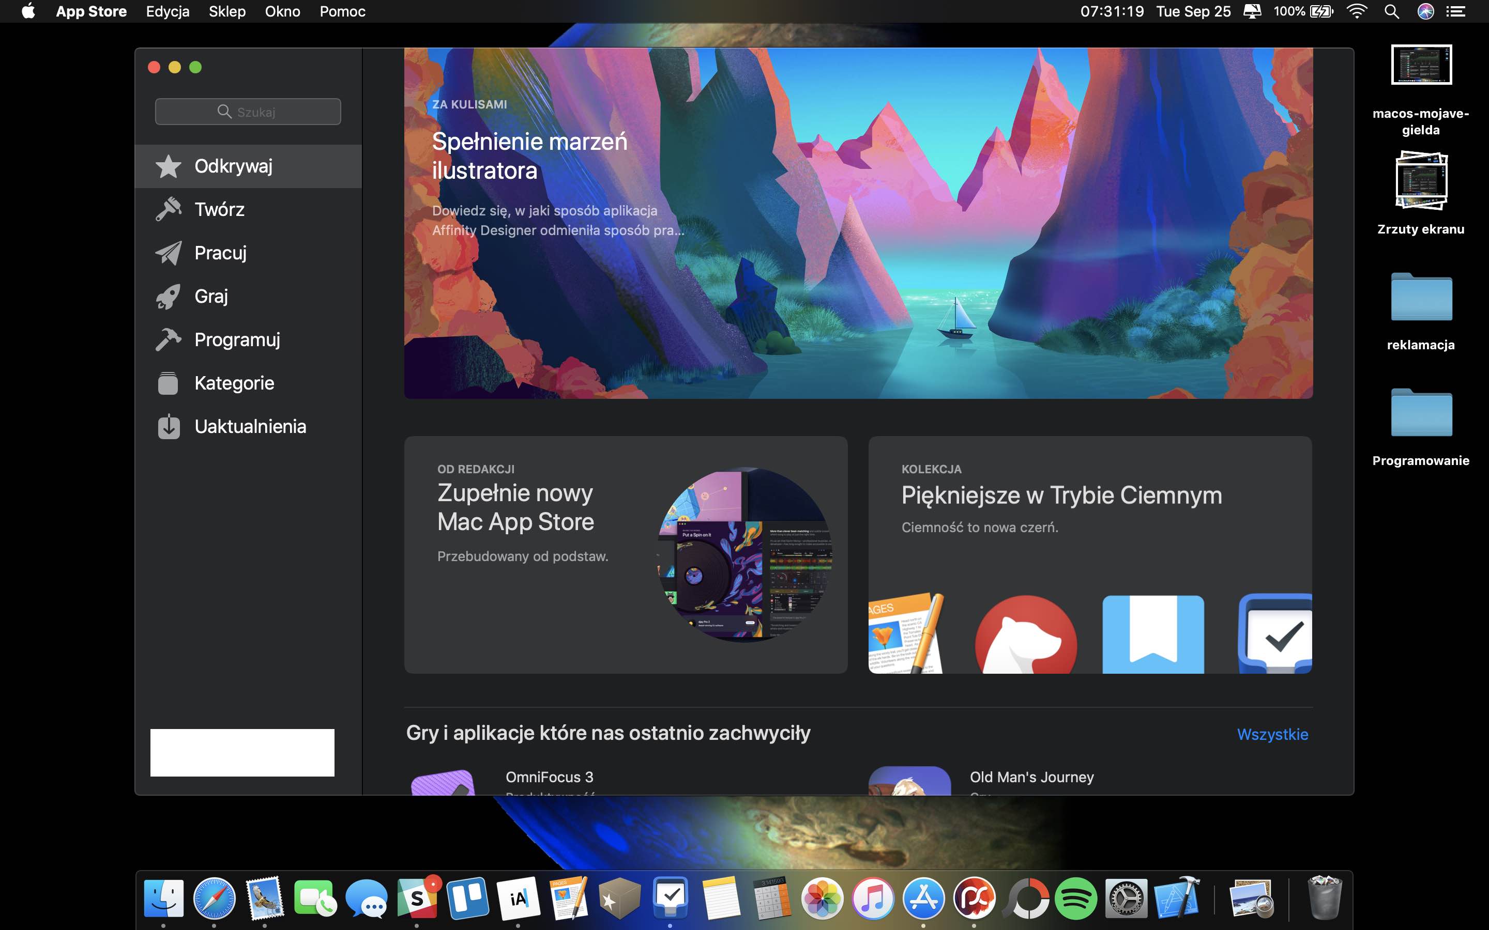Select the macos-mojave-gielda desktop file
1489x930 pixels.
(1421, 90)
